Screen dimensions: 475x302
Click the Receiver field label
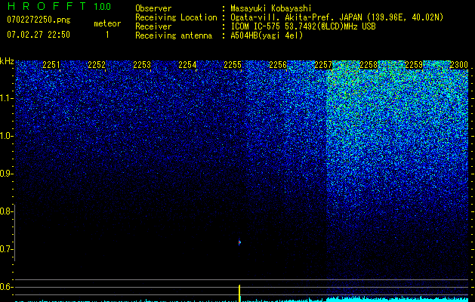[x=153, y=26]
